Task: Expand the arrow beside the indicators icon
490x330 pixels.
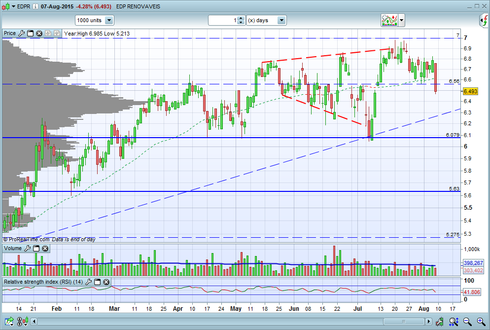Action: point(402,21)
